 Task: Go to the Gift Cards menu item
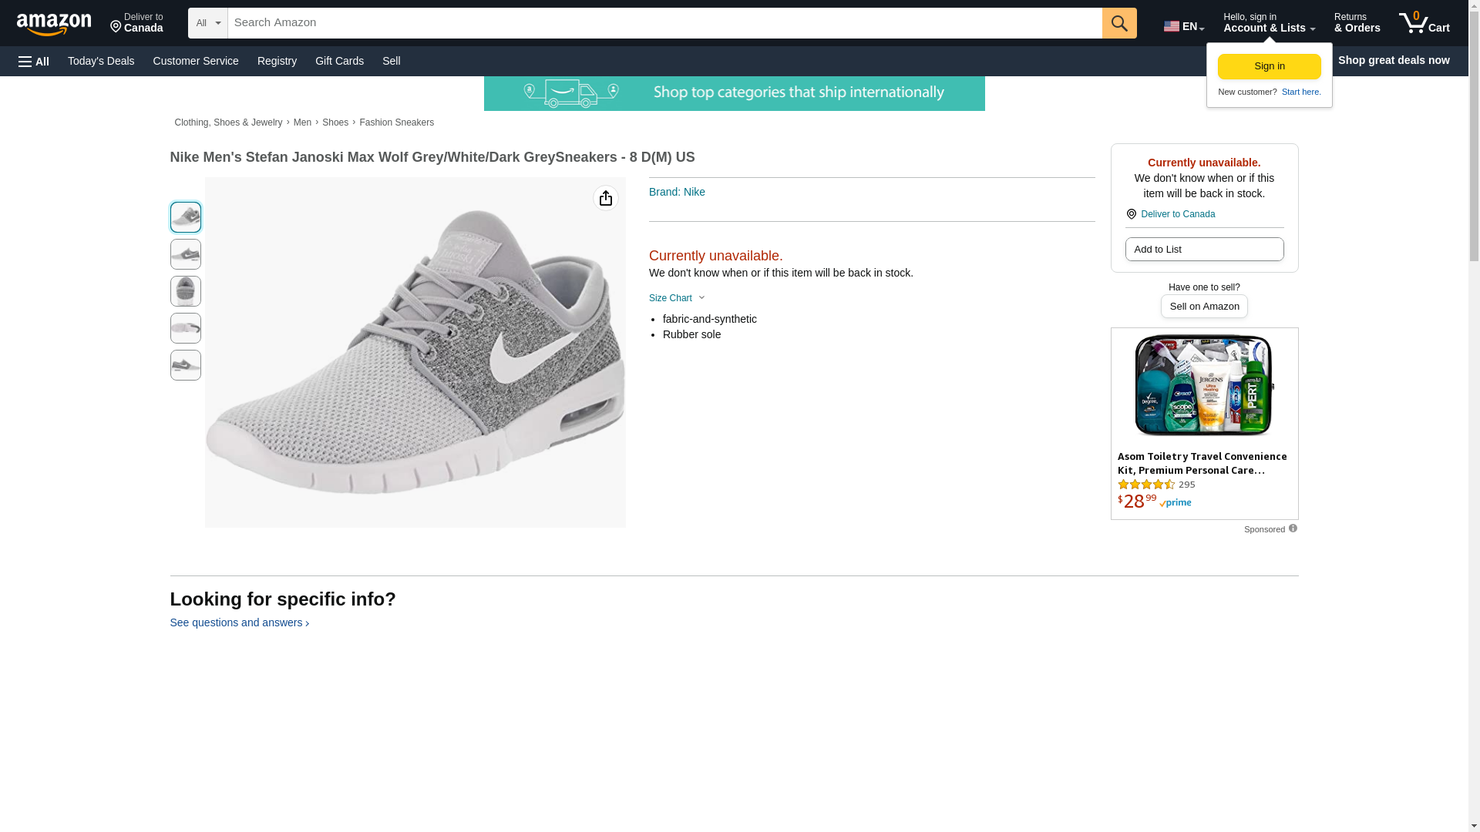click(339, 61)
